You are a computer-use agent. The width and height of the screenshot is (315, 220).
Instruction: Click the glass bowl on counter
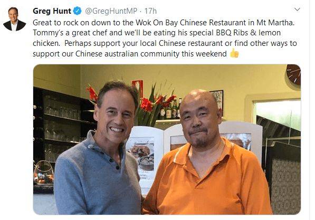click(44, 173)
